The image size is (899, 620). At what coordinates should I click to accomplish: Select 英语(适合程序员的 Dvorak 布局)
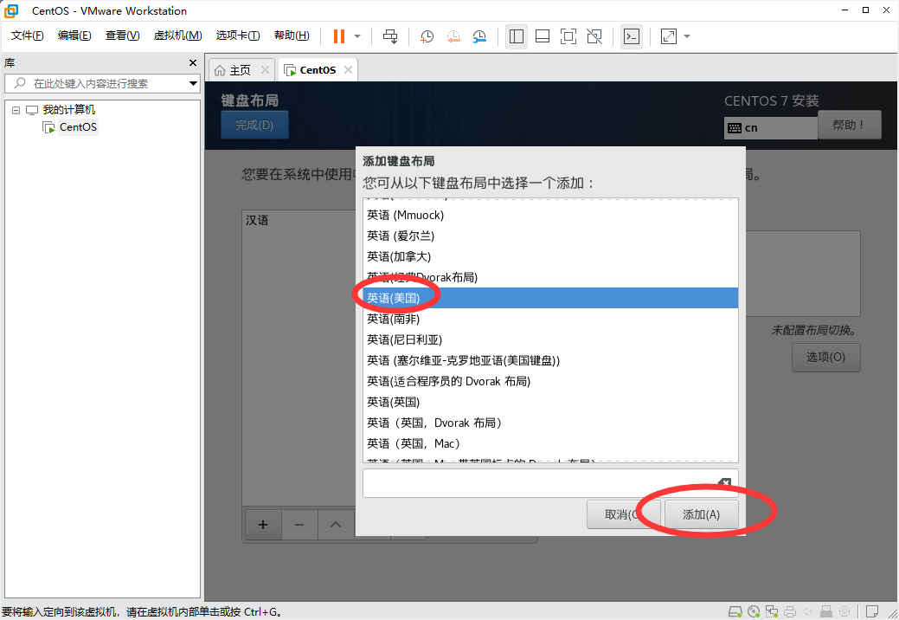point(550,381)
